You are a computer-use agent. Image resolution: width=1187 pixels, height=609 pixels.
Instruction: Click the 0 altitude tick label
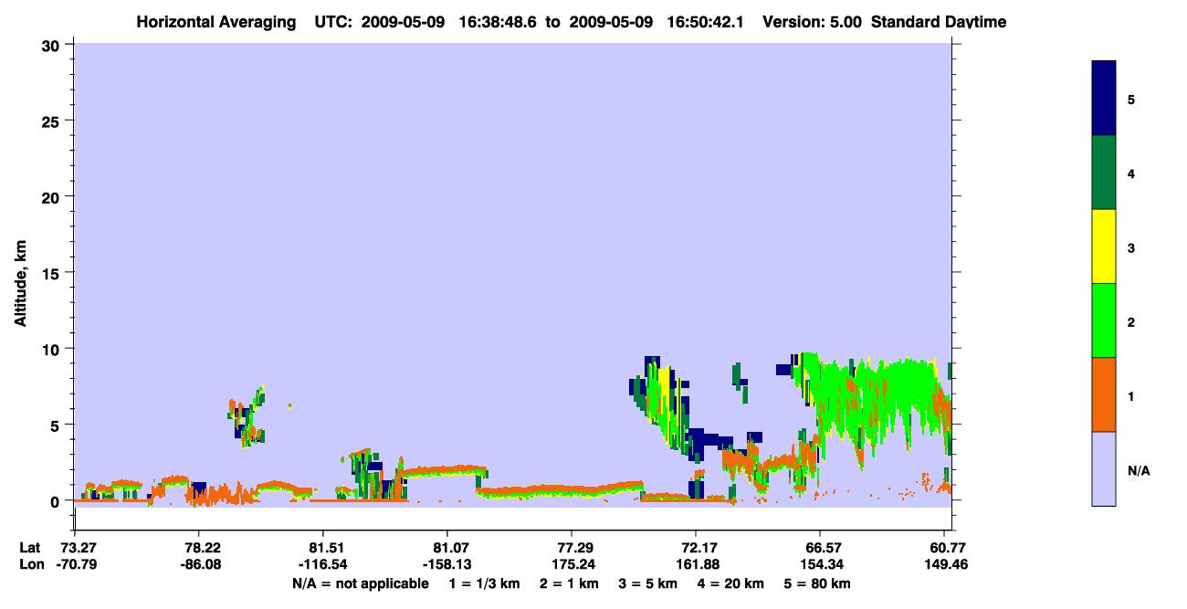click(58, 501)
